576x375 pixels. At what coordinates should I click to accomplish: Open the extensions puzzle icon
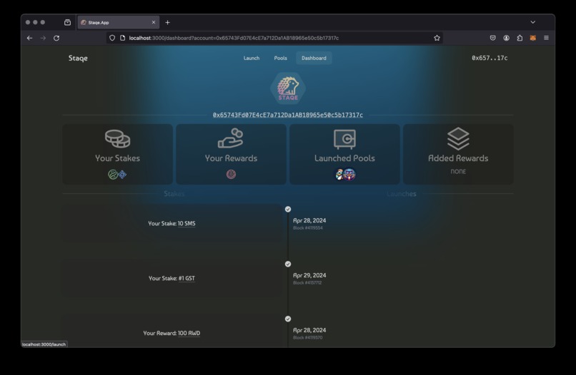520,38
